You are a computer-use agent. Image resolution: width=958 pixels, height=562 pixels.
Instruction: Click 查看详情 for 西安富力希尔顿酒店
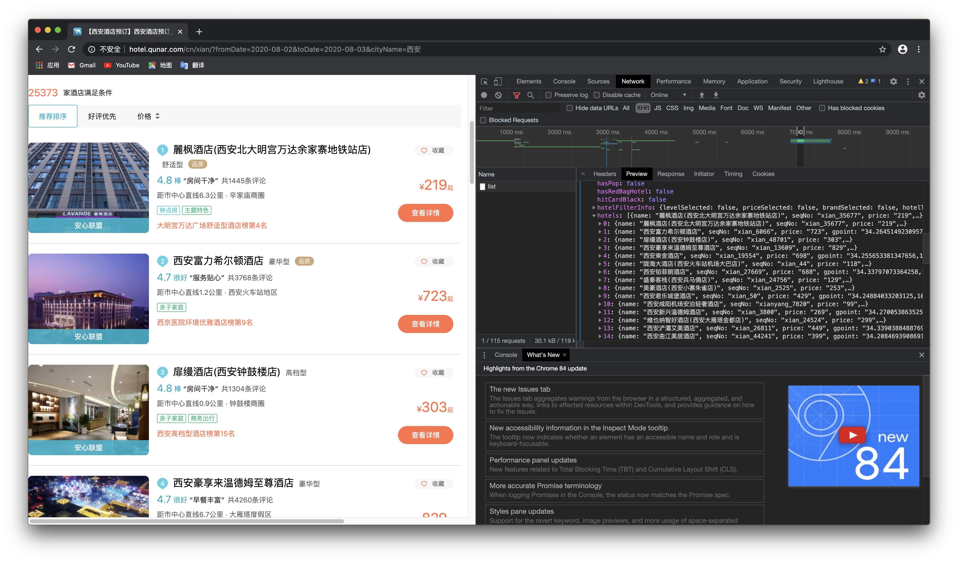click(x=425, y=324)
